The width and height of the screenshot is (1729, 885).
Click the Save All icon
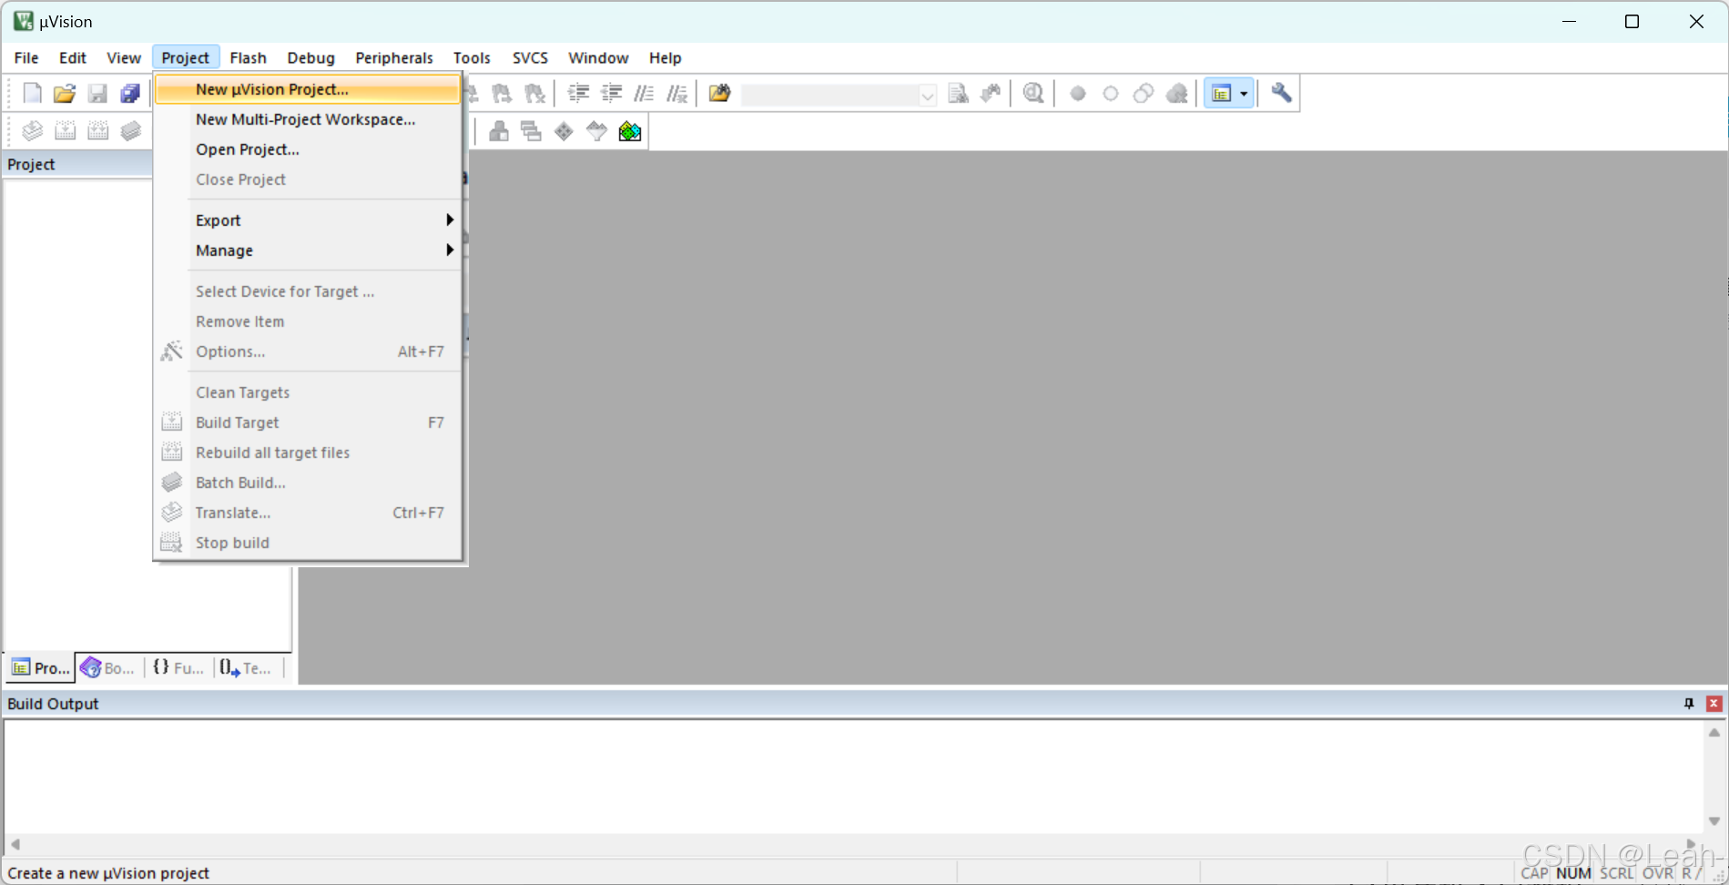point(130,93)
